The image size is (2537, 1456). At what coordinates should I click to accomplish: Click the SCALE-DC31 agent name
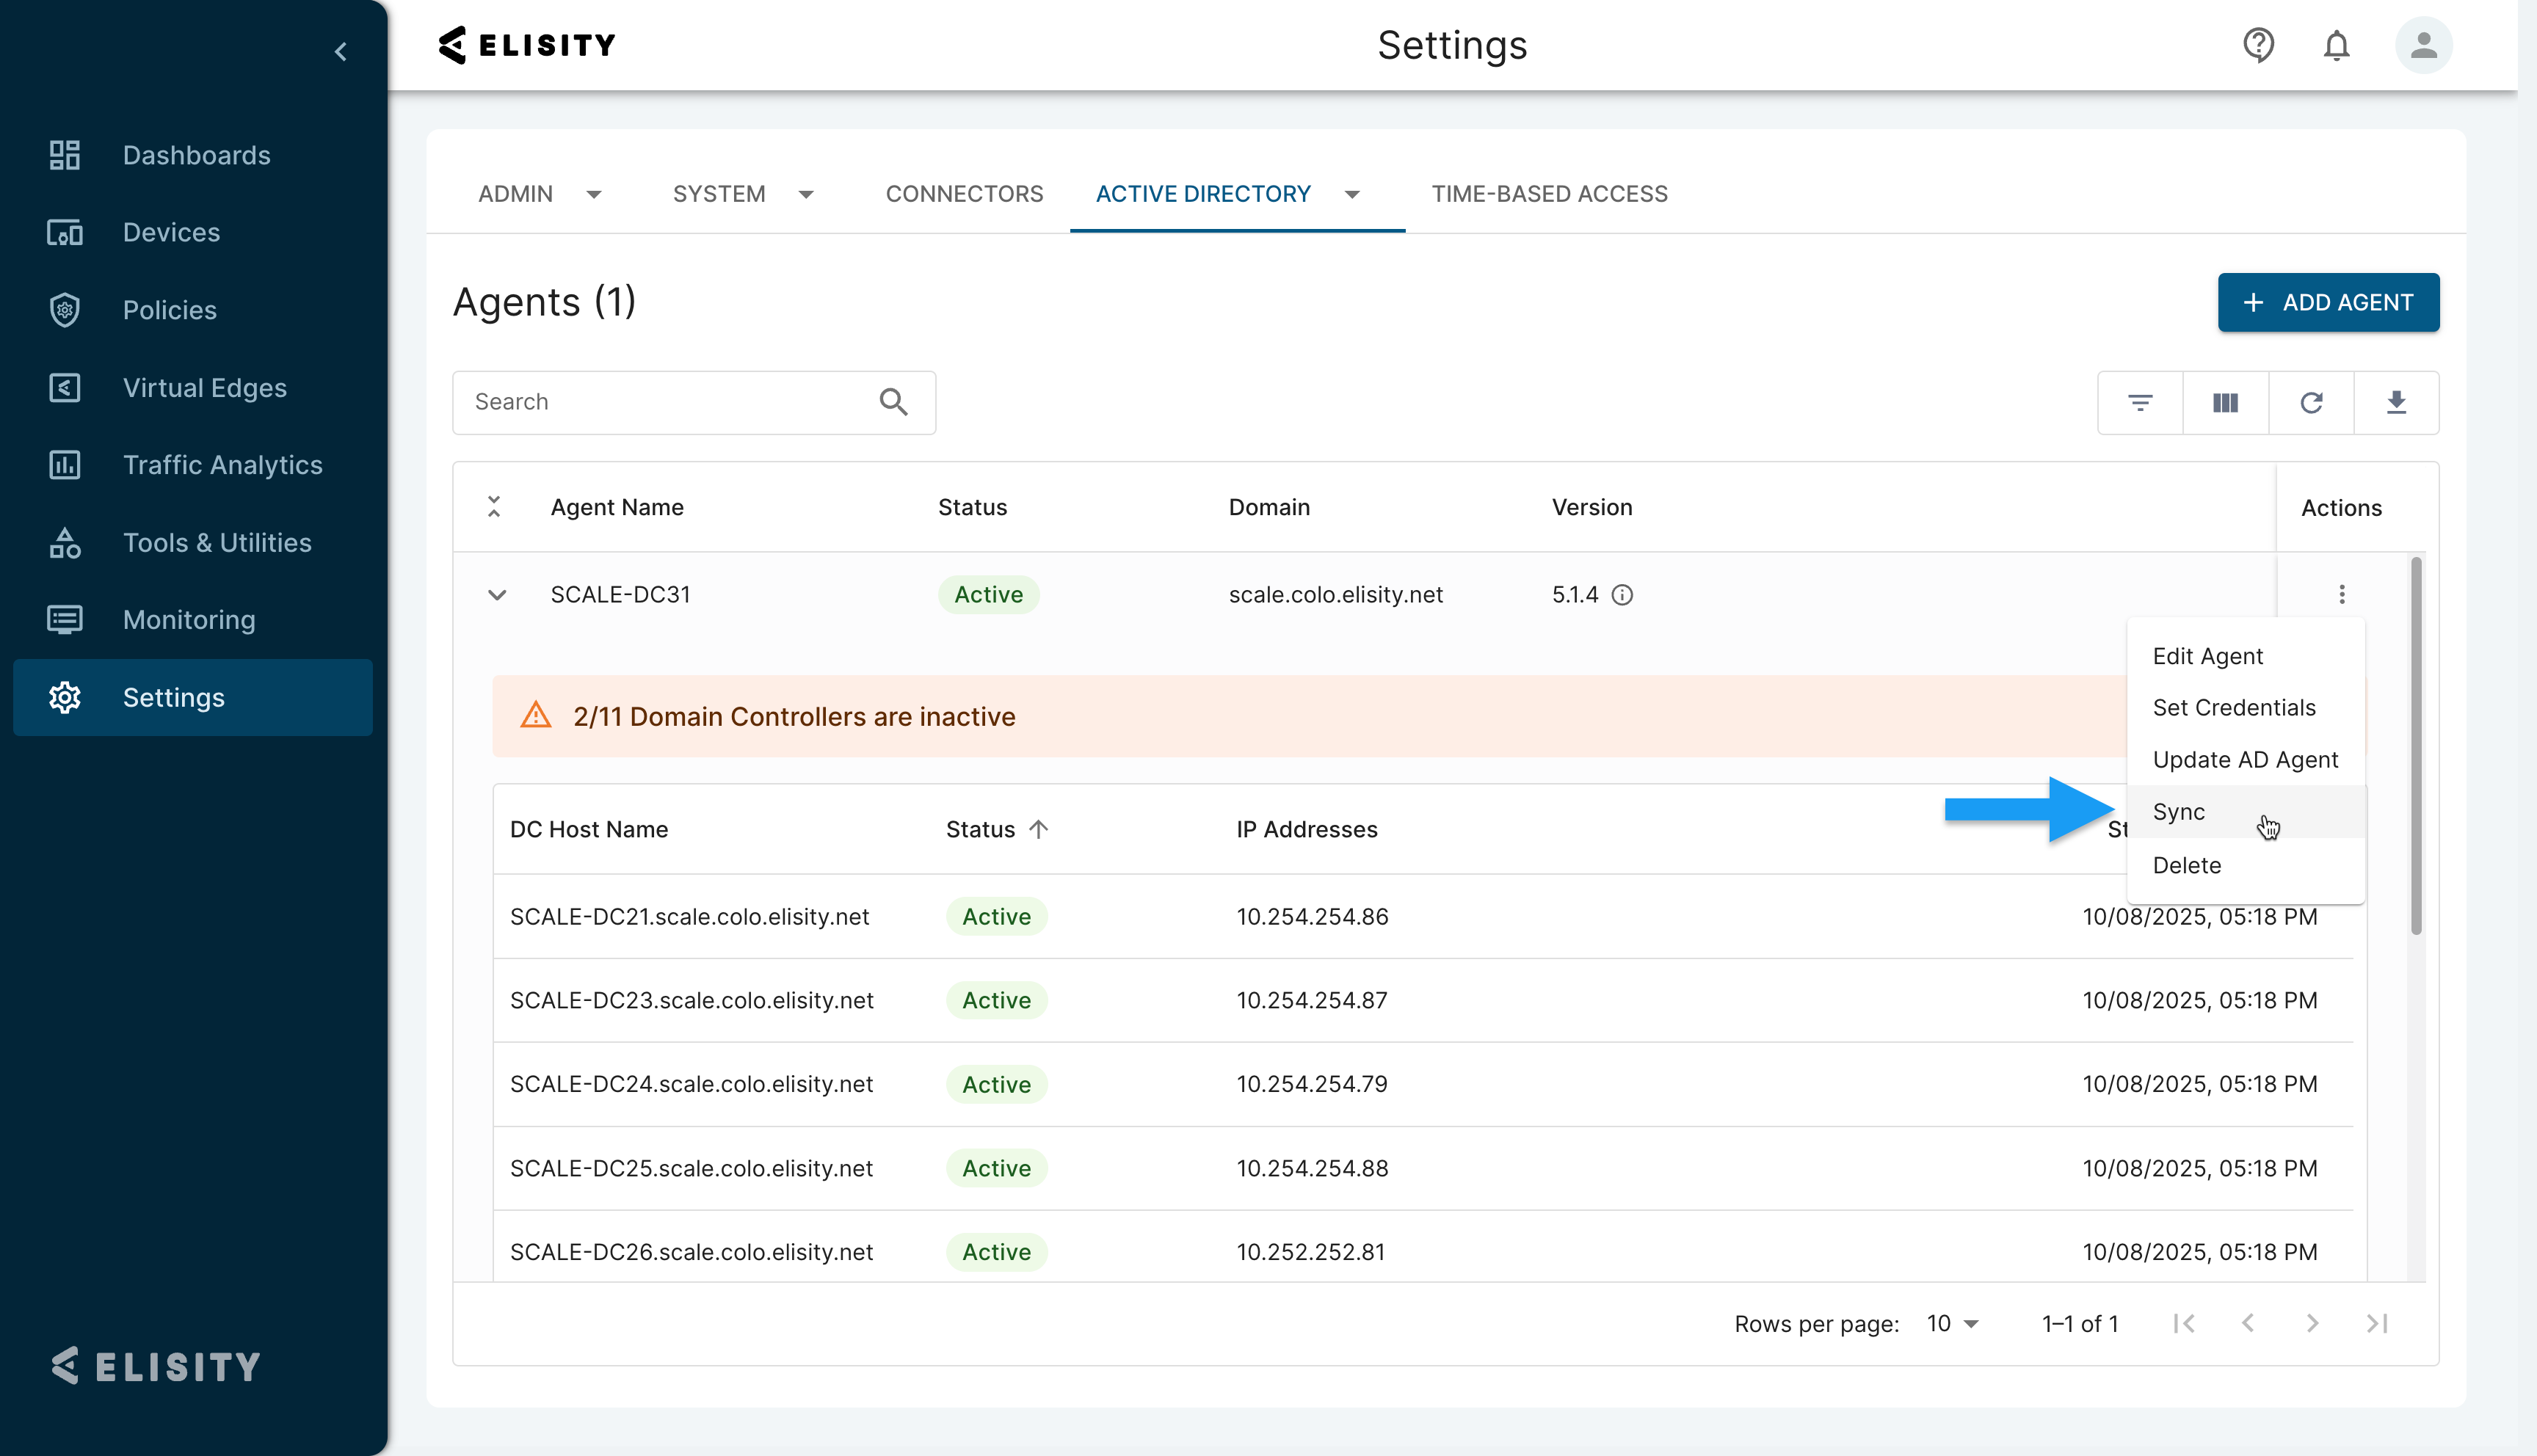click(620, 595)
